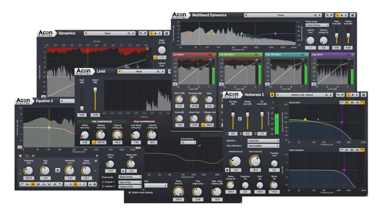Click the Master gain auto A button
This screenshot has height=215, width=382.
point(123,171)
